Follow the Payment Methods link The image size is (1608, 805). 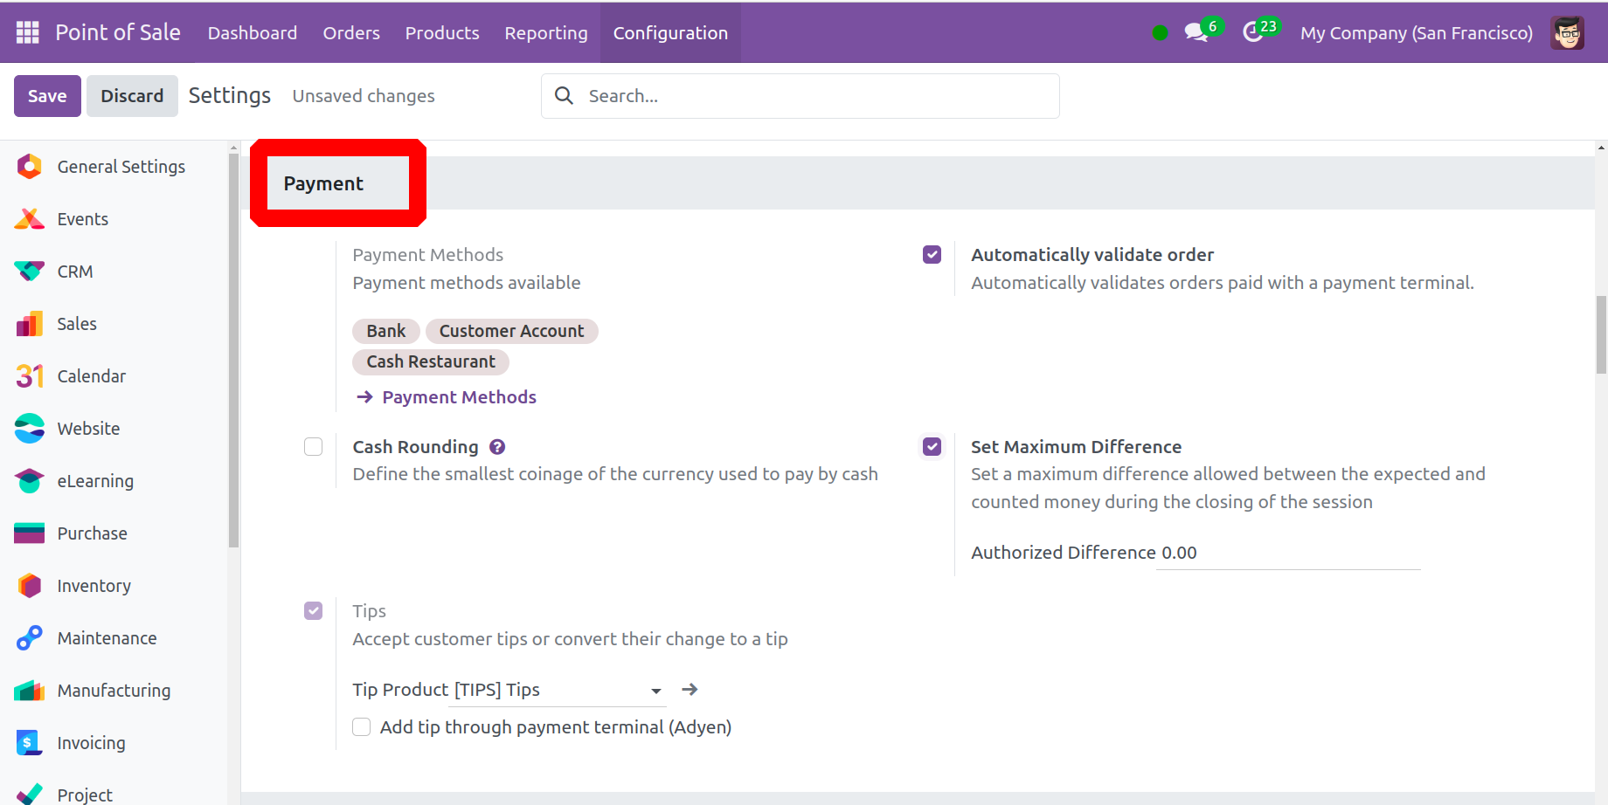459,397
